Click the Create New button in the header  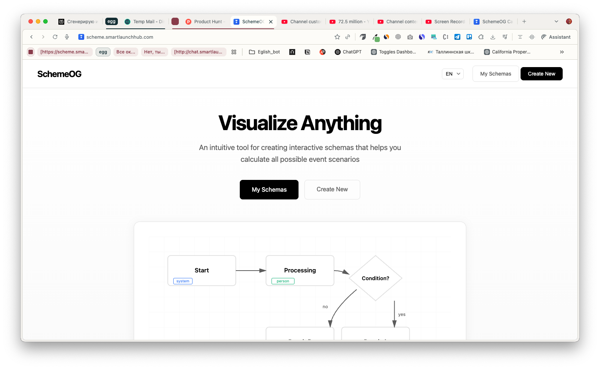[x=541, y=74]
